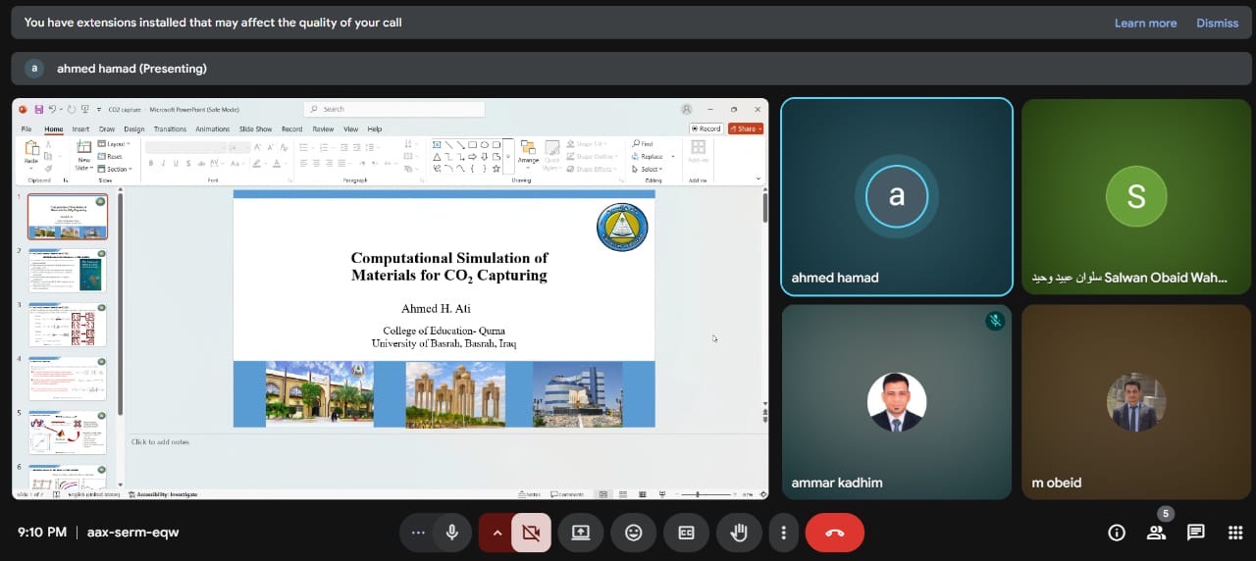Show the people participants panel
The height and width of the screenshot is (561, 1256).
pos(1156,533)
